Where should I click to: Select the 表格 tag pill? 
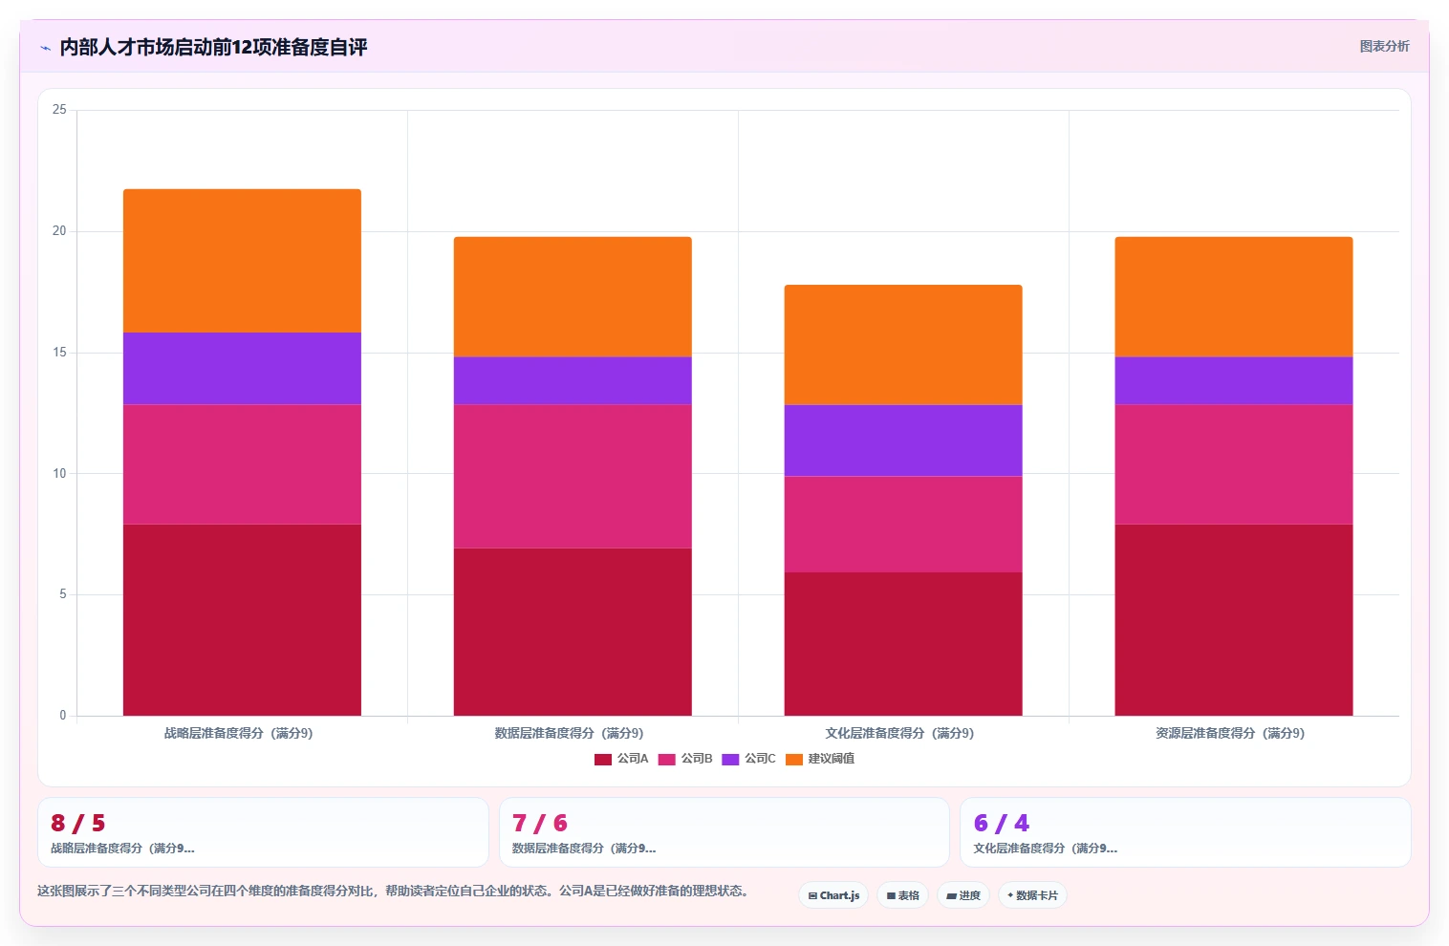tap(902, 895)
